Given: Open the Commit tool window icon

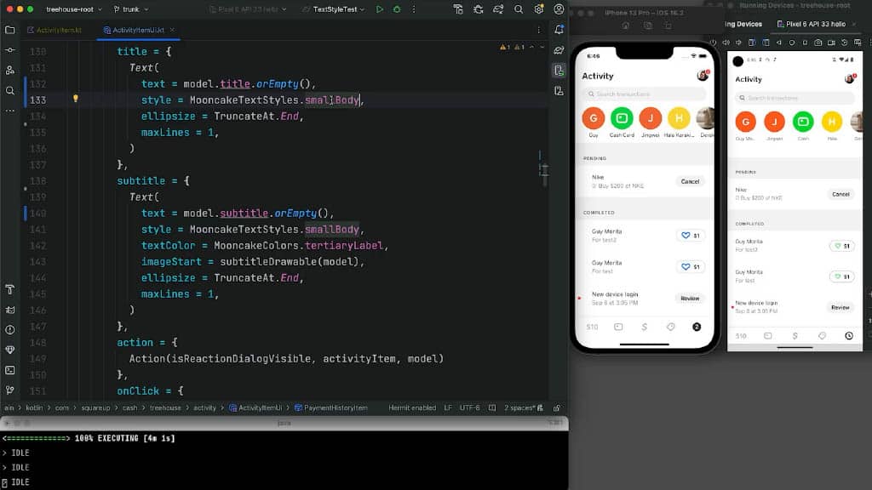Looking at the screenshot, I should tap(10, 50).
